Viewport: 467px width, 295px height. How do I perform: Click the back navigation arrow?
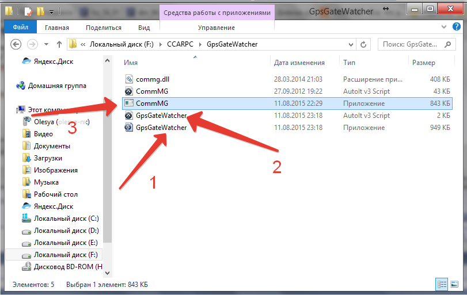tap(16, 44)
